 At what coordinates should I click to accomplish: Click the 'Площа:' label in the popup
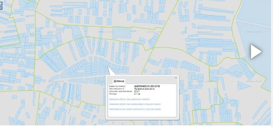point(113,94)
